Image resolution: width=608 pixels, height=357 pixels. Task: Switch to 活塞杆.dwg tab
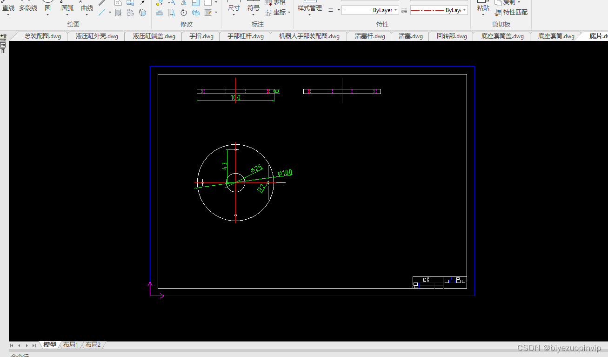coord(370,36)
